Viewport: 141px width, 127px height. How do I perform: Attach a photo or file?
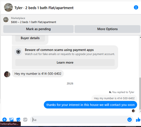pos(12,119)
